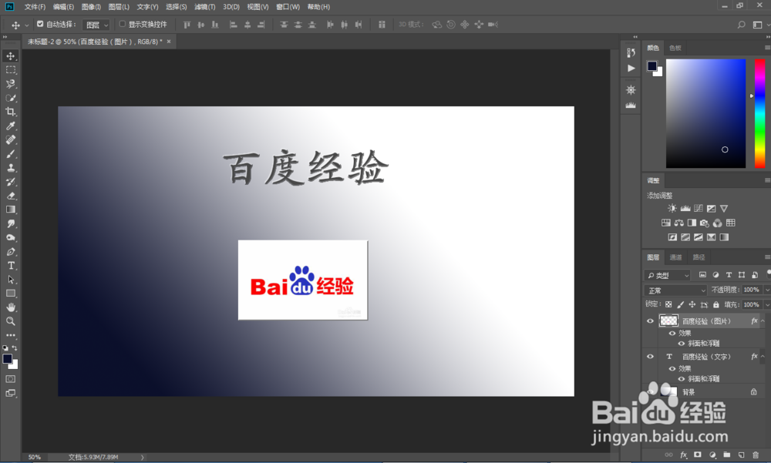Open the opacity (不透明度) dropdown arrow
Screen dimensions: 771x463
click(x=766, y=290)
